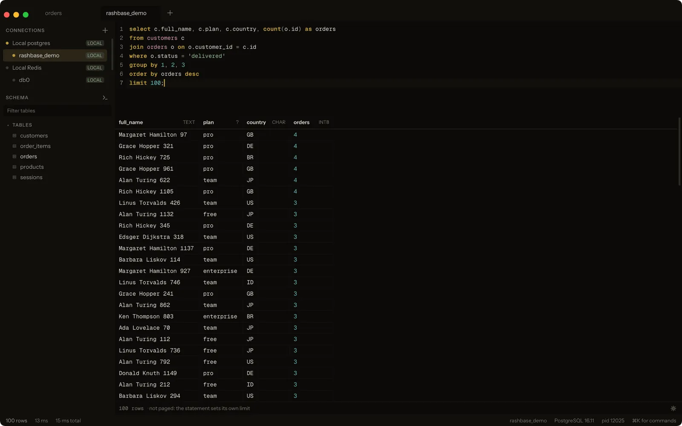Viewport: 682px width, 426px height.
Task: Click line 1 select statement in editor
Action: click(232, 29)
